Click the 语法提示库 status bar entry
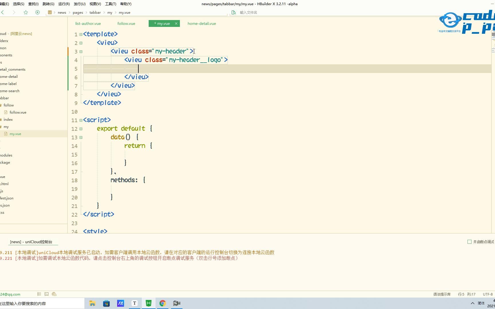 pos(442,294)
